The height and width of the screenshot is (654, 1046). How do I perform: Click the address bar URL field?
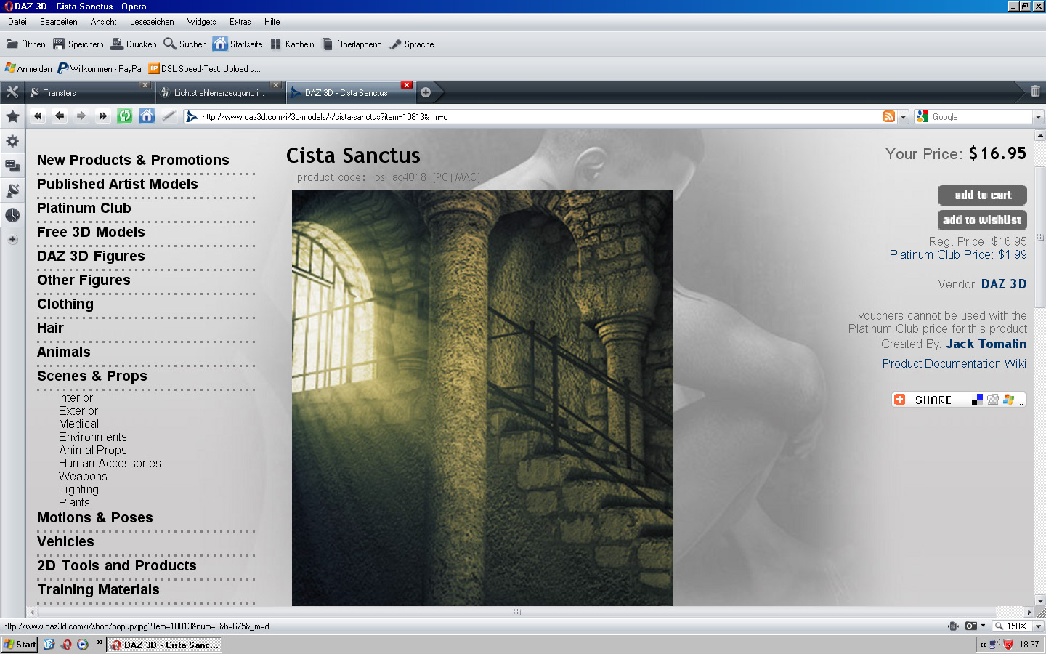(x=539, y=116)
